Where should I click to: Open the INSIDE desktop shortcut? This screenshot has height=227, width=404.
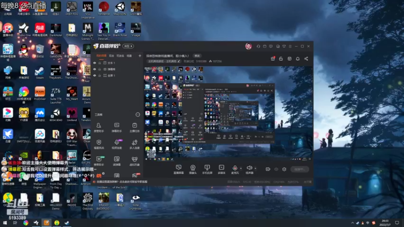pyautogui.click(x=72, y=200)
